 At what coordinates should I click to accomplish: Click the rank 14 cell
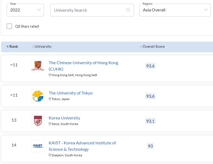point(14,145)
